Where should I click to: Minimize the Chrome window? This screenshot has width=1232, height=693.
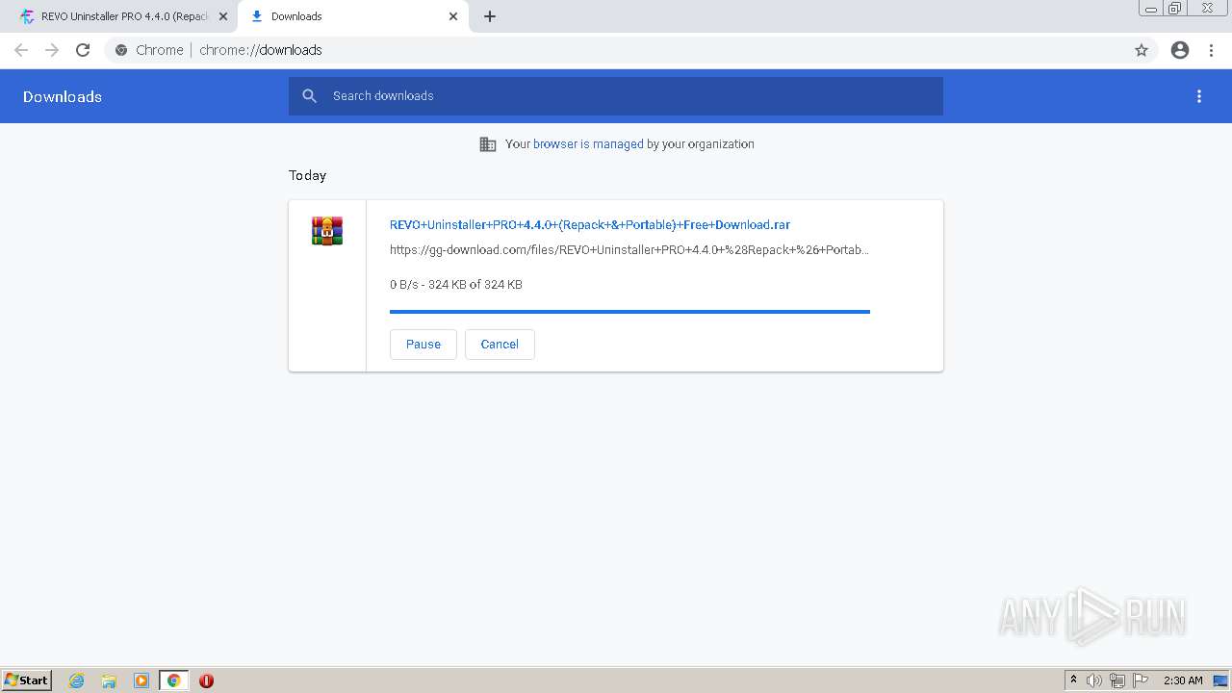[x=1151, y=9]
